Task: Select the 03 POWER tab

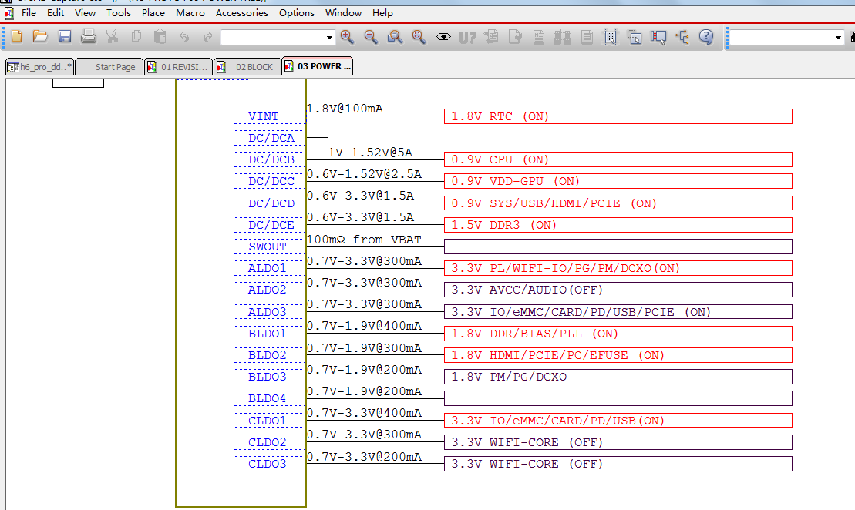Action: pos(318,66)
